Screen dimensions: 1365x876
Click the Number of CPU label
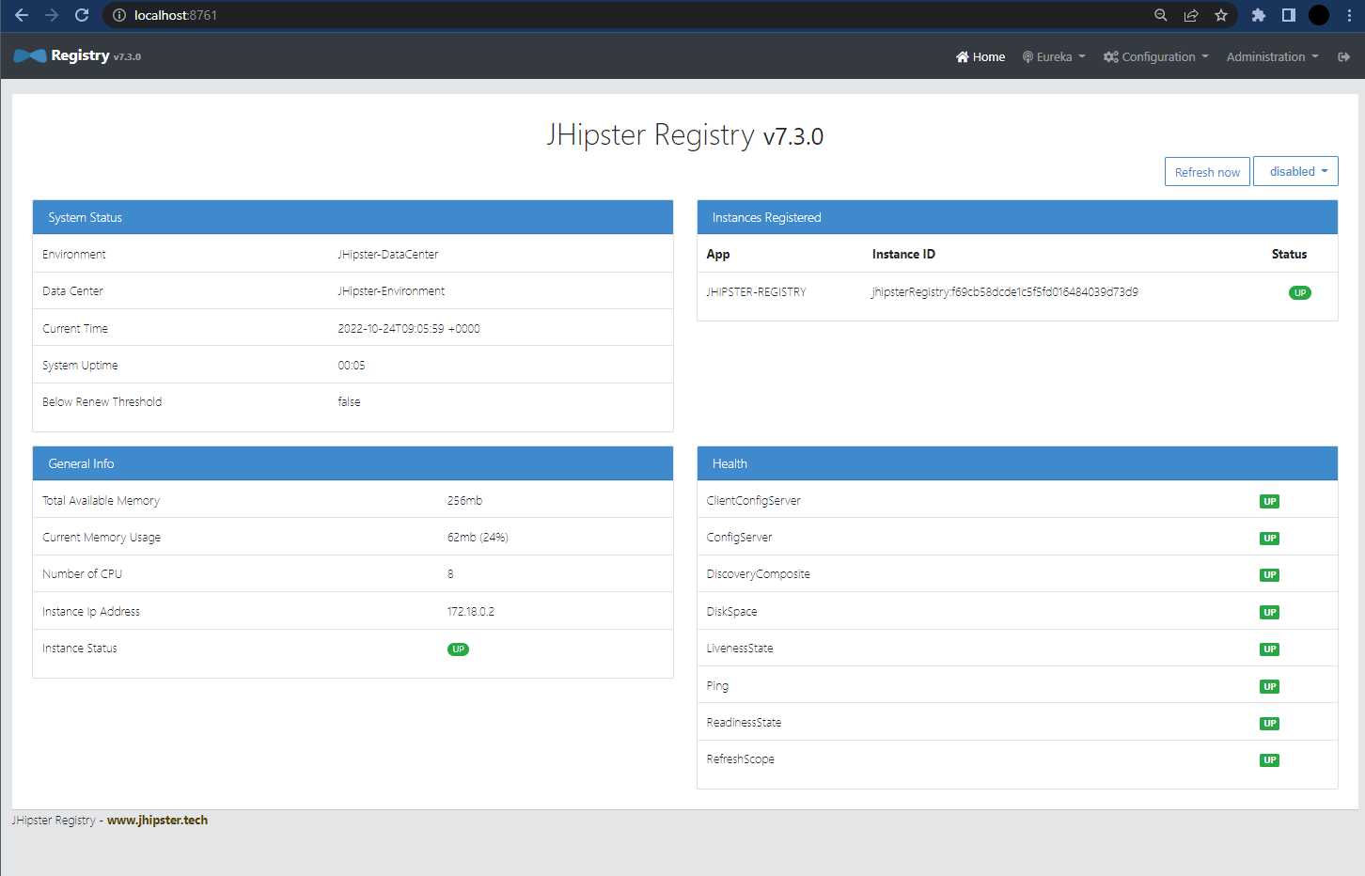(82, 574)
